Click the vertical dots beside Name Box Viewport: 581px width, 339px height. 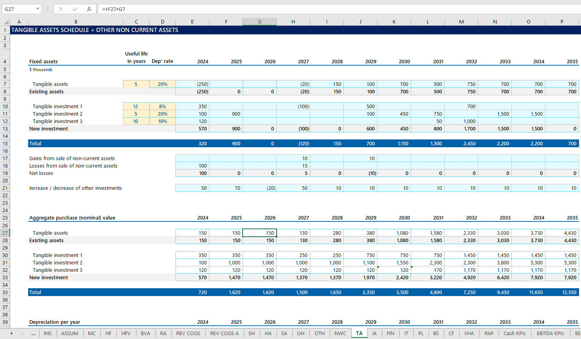pyautogui.click(x=48, y=9)
